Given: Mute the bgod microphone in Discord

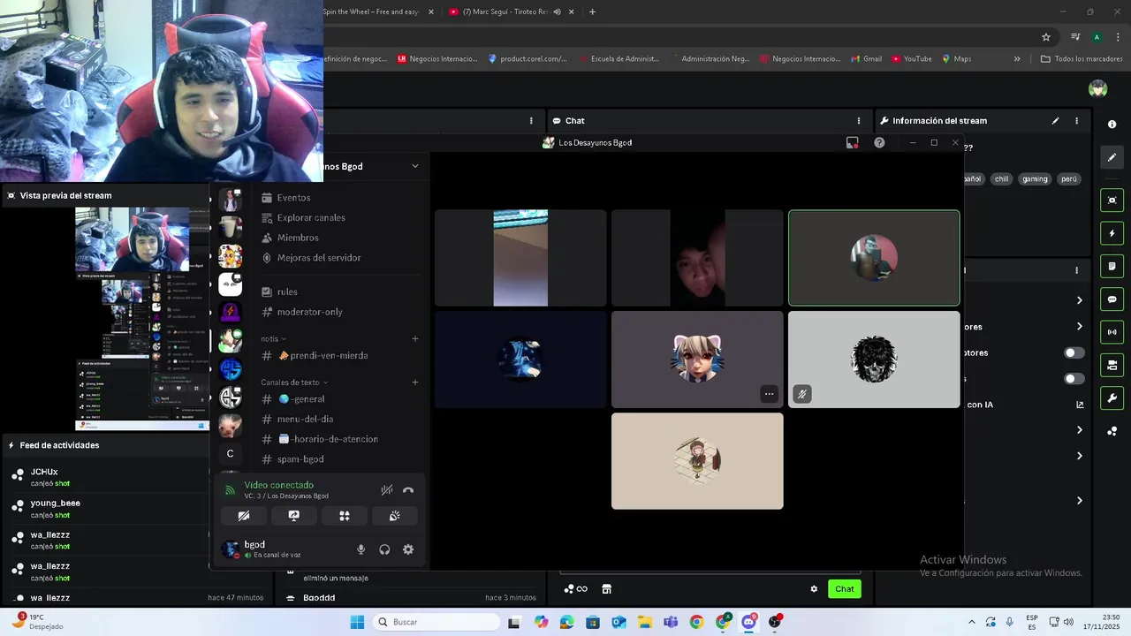Looking at the screenshot, I should pos(361,549).
